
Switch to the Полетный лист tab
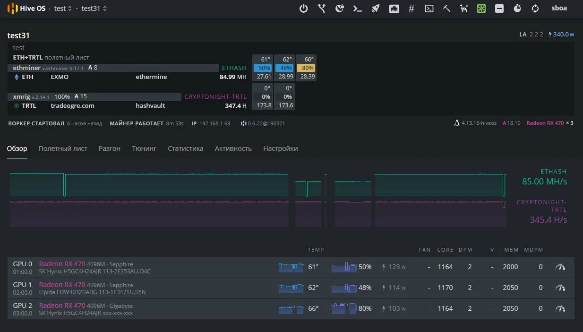63,149
